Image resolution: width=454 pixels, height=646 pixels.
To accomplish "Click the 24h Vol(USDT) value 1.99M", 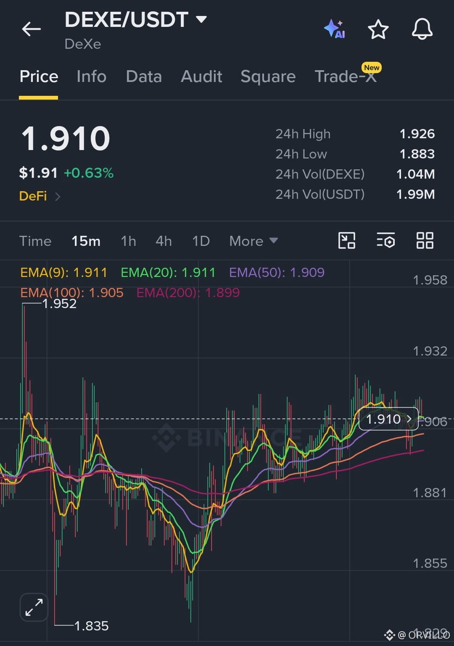I will click(415, 194).
